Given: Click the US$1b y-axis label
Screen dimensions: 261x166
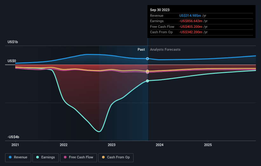Looking at the screenshot, I should [13, 42].
